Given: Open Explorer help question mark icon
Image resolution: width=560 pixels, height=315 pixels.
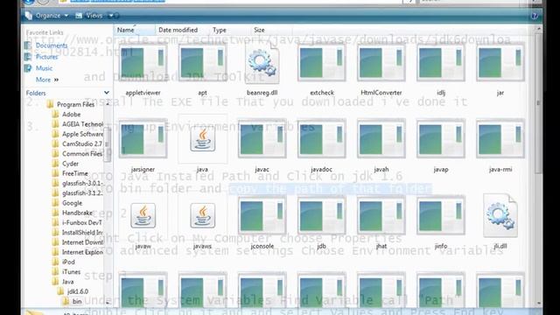Looking at the screenshot, I should [x=535, y=16].
